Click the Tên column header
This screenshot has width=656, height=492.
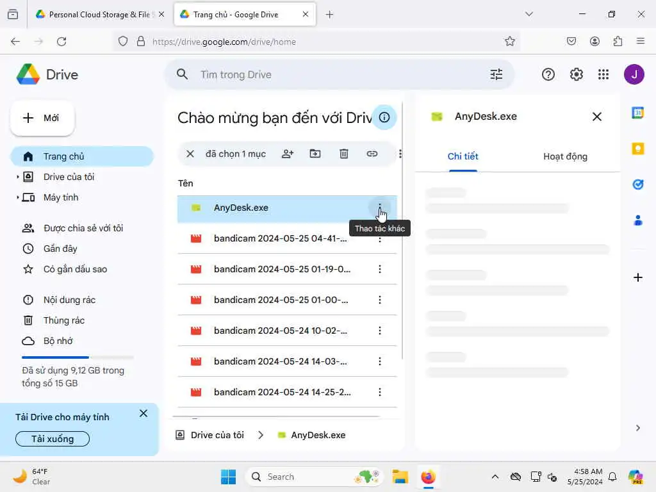tap(185, 183)
